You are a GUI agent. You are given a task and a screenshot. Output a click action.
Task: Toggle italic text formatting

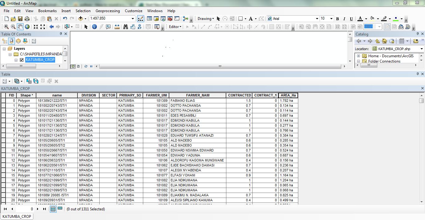click(344, 19)
